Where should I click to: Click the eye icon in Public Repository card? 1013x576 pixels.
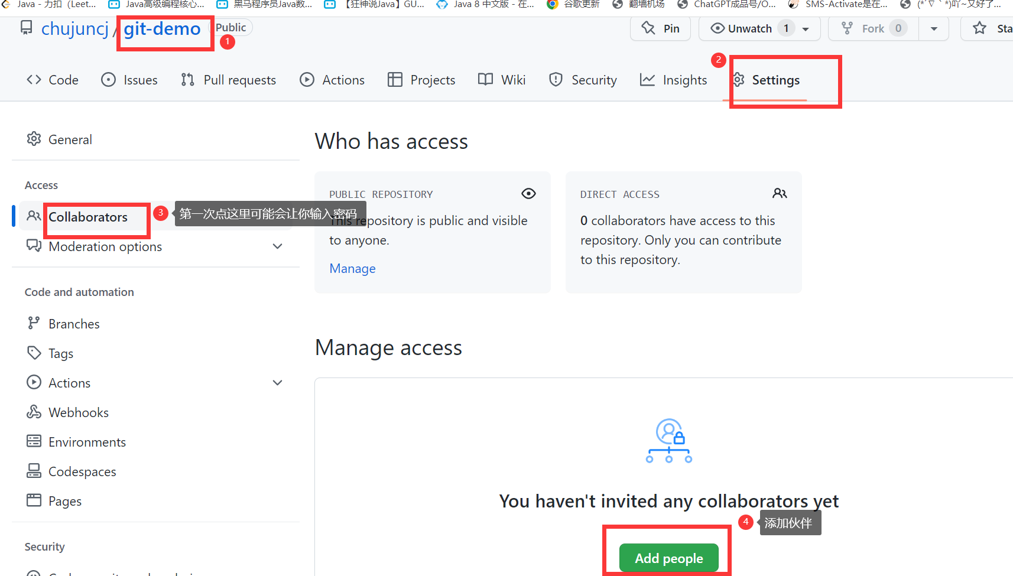coord(528,194)
